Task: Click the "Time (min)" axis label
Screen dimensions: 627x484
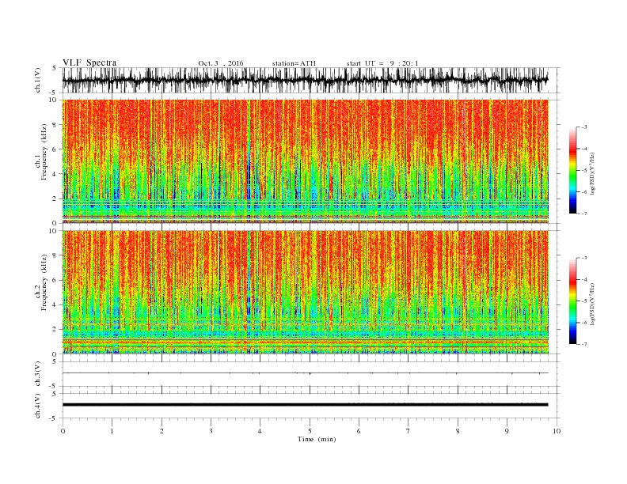Action: click(x=317, y=439)
